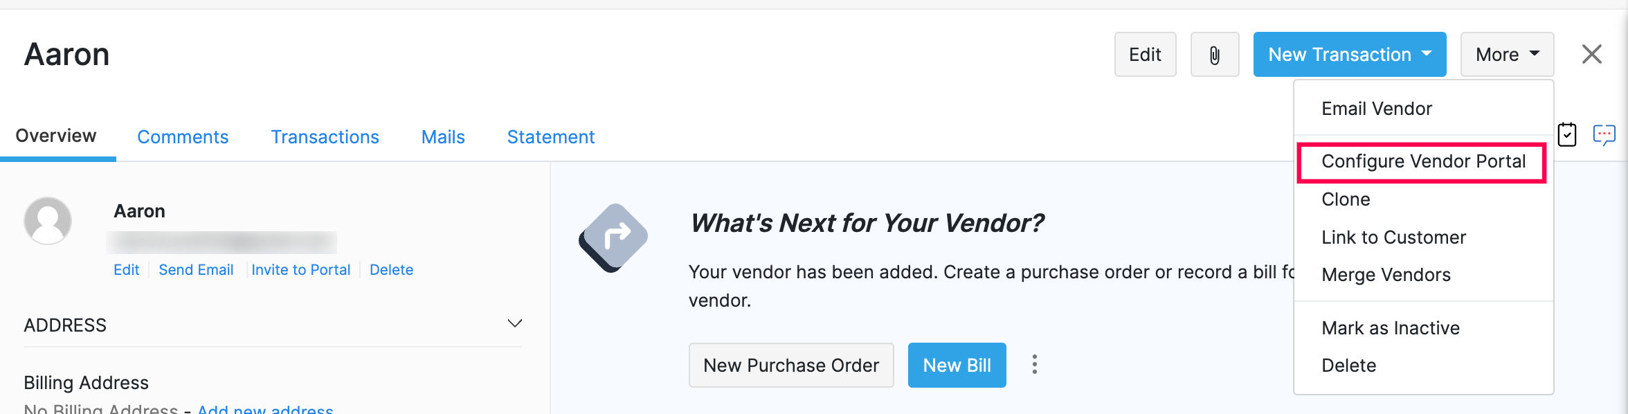The width and height of the screenshot is (1628, 414).
Task: Open the tasks clipboard icon near the tabs
Action: pyautogui.click(x=1567, y=135)
